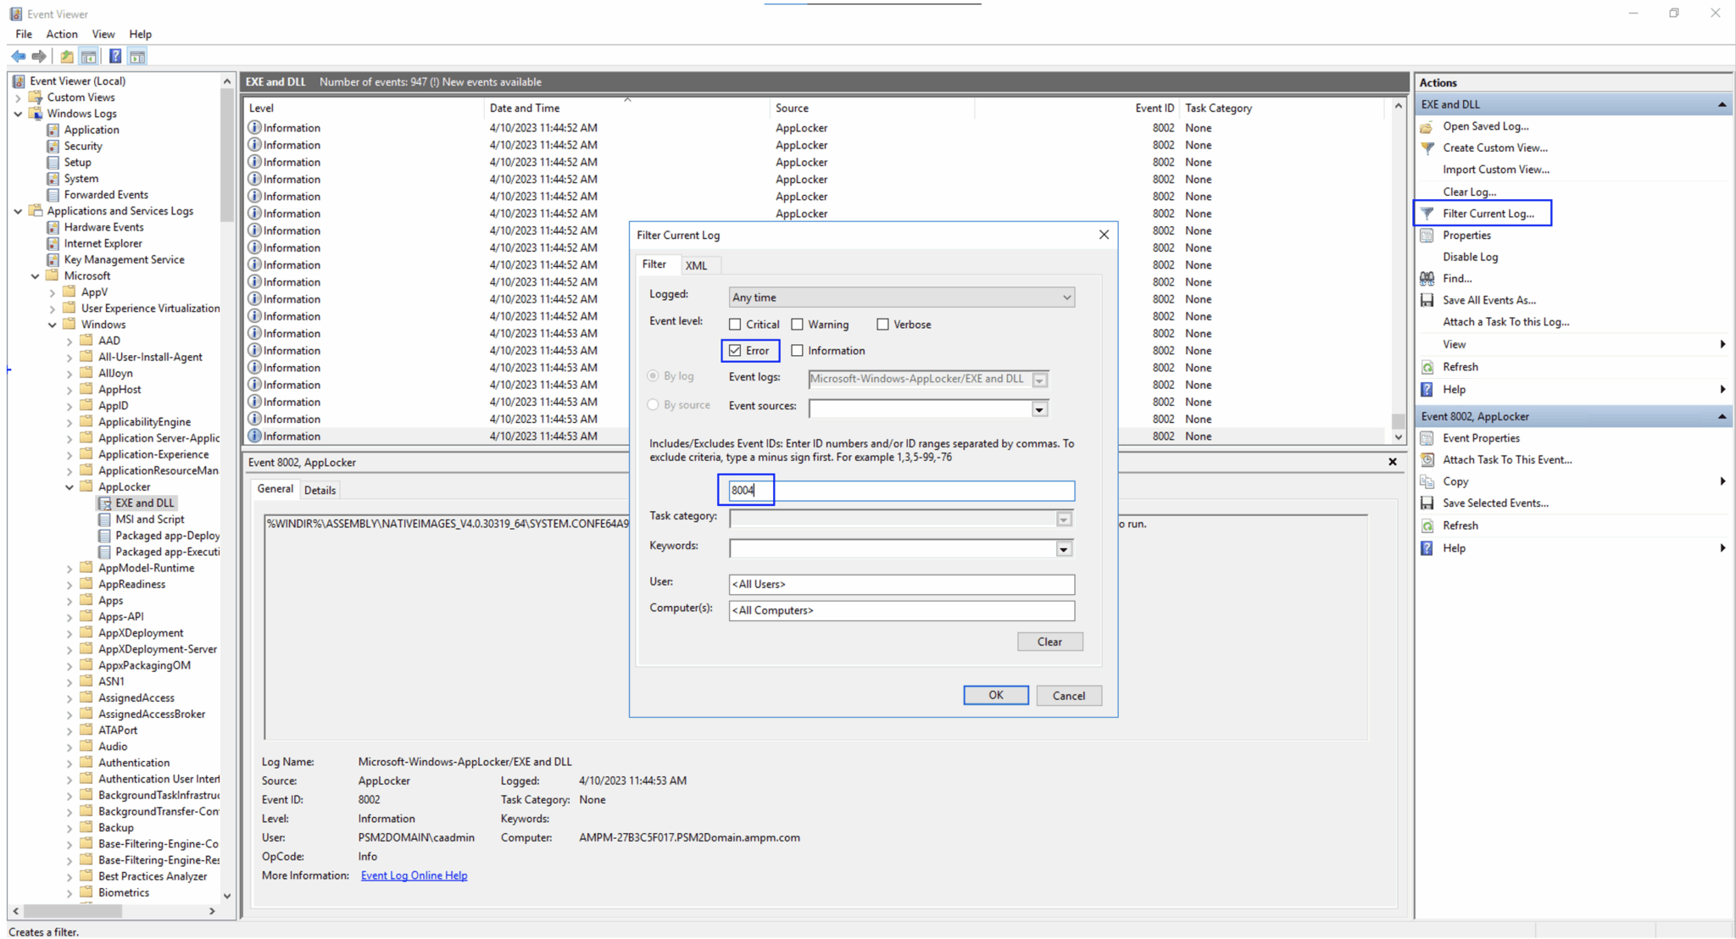Switch to the XML tab
This screenshot has width=1736, height=939.
pyautogui.click(x=696, y=265)
